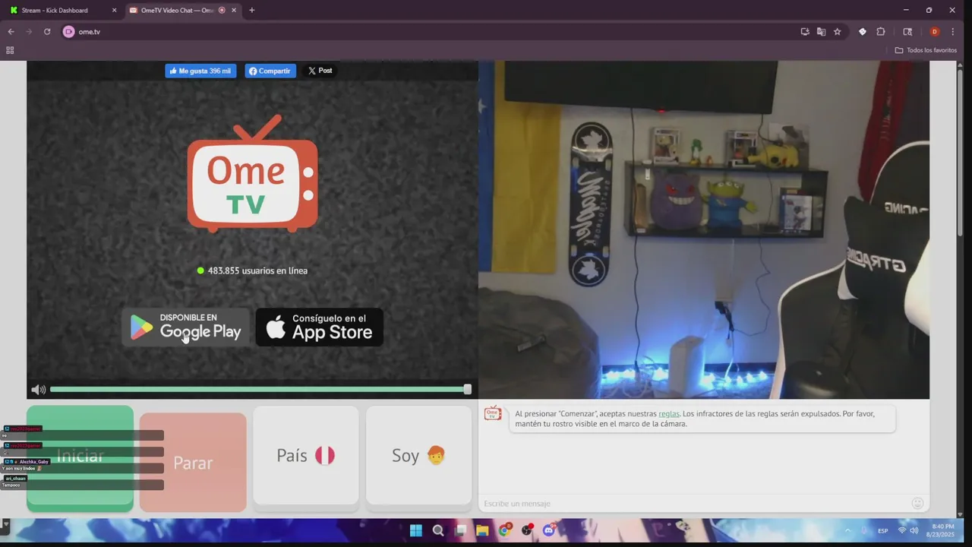The width and height of the screenshot is (972, 547).
Task: Click the ESP language indicator in taskbar
Action: point(883,530)
